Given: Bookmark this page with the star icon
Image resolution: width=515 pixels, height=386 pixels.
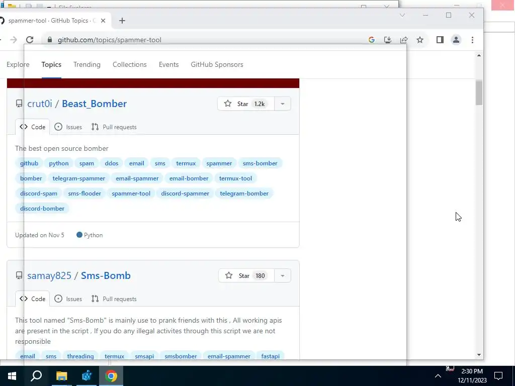Looking at the screenshot, I should pyautogui.click(x=420, y=40).
